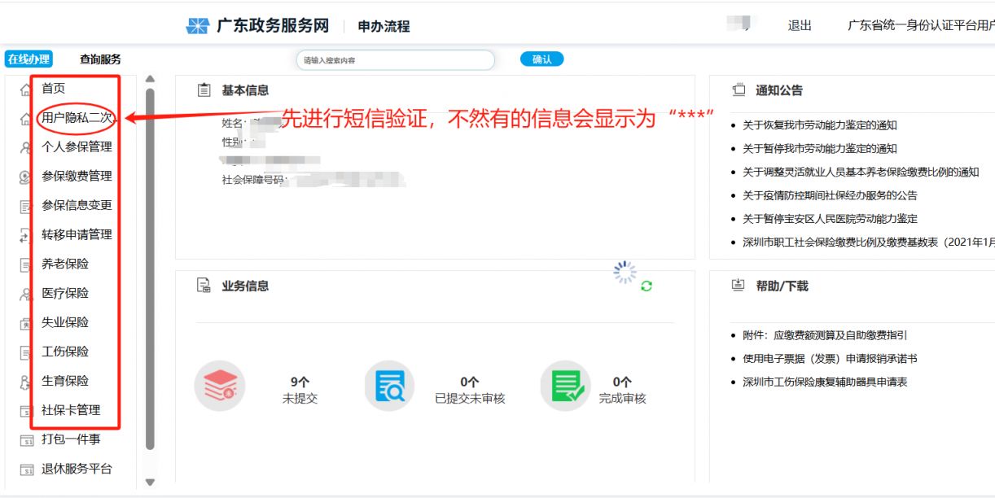This screenshot has height=498, width=995.
Task: Select 养老保险 in the left sidebar
Action: pos(65,264)
